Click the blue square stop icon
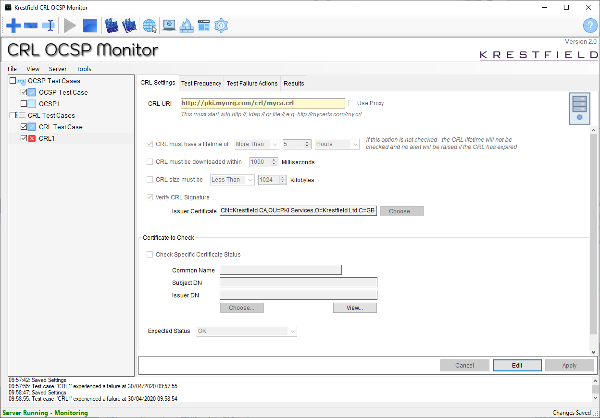Image resolution: width=600 pixels, height=418 pixels. tap(90, 25)
